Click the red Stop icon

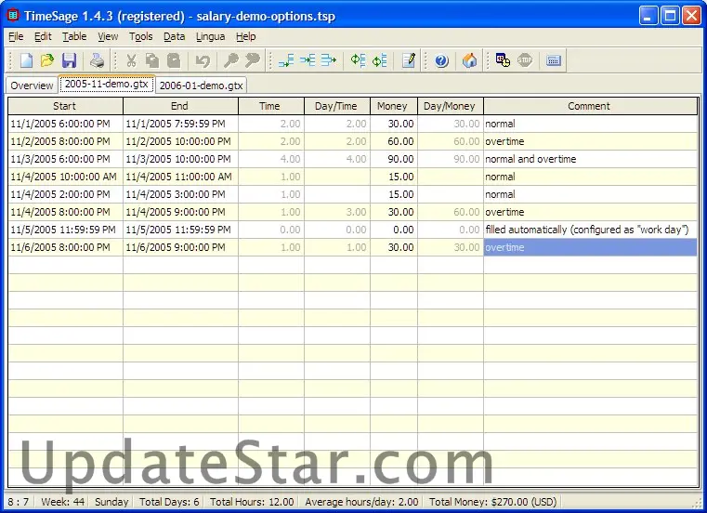tap(525, 60)
